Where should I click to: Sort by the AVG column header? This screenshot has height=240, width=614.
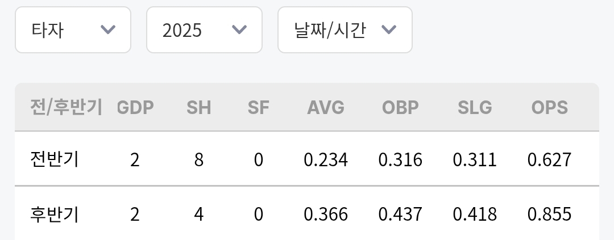[326, 107]
